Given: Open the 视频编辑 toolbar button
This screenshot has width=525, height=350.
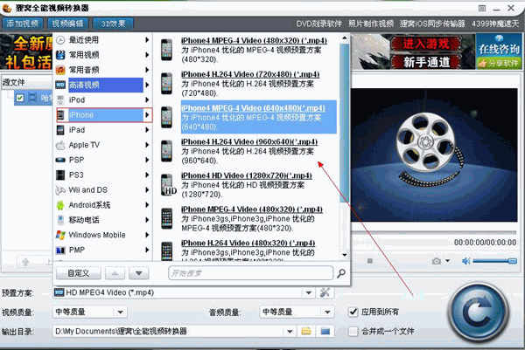Looking at the screenshot, I should tap(67, 24).
